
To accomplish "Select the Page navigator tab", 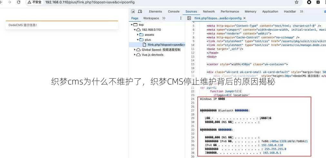I will click(x=135, y=18).
